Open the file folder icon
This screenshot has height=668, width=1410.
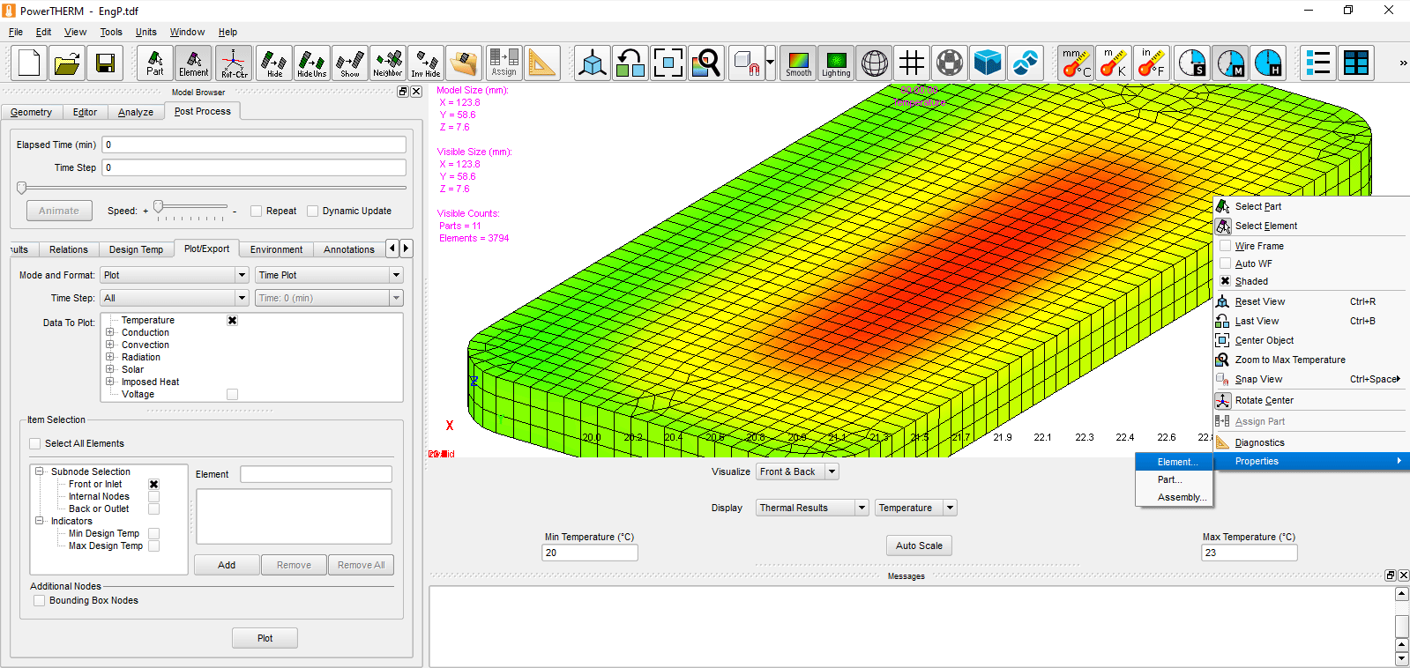pyautogui.click(x=67, y=63)
